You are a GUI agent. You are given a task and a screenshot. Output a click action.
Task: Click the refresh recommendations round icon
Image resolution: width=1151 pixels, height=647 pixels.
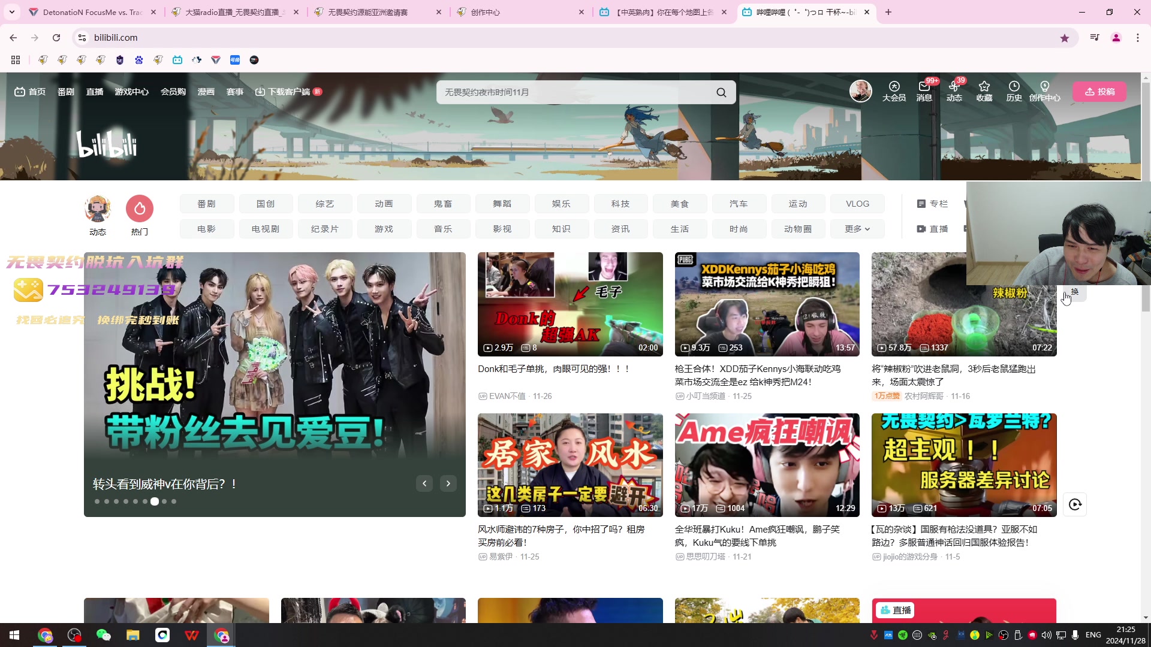[1075, 504]
